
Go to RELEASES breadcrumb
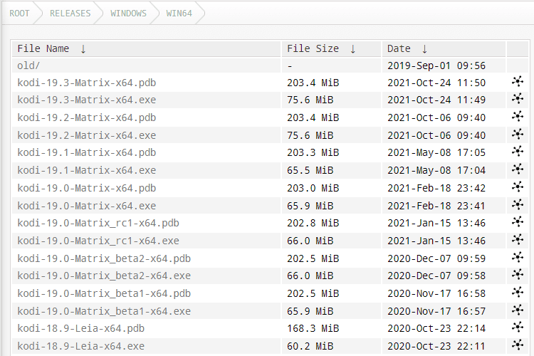[70, 14]
